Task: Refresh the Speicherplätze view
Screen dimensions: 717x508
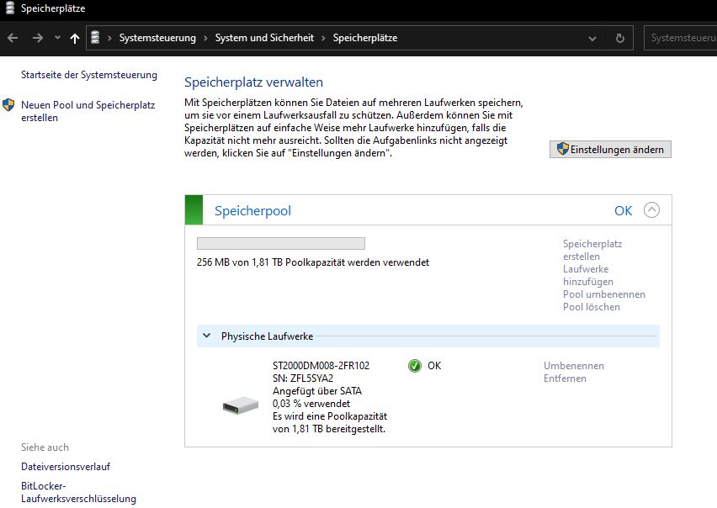Action: 619,38
